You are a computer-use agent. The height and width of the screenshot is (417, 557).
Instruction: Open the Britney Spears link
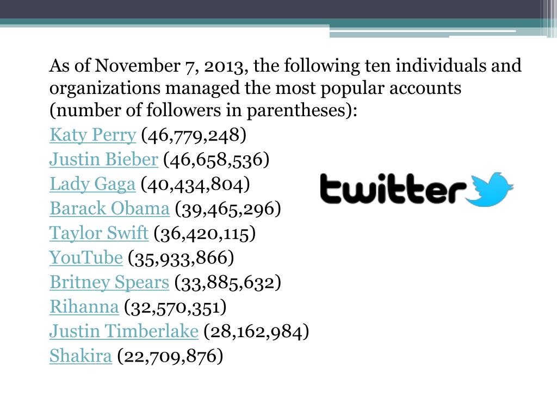[x=109, y=282]
